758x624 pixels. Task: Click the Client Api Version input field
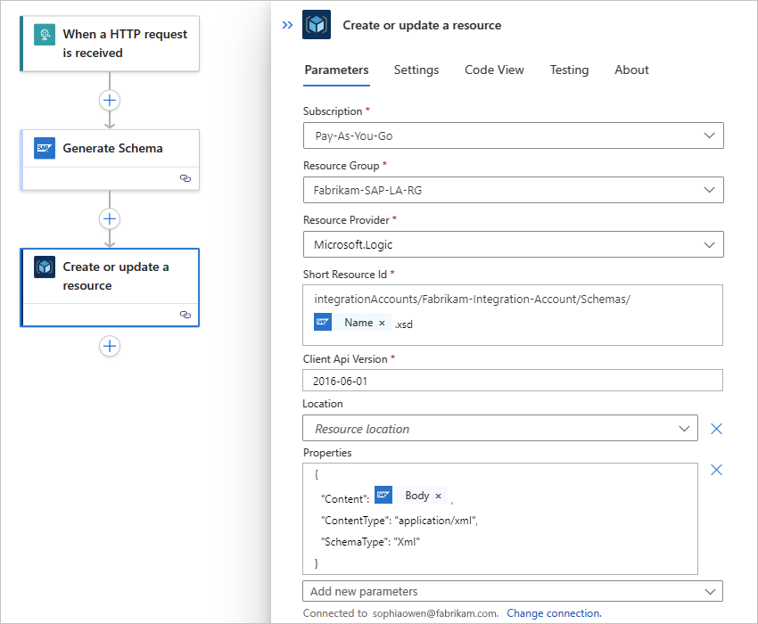tap(513, 381)
